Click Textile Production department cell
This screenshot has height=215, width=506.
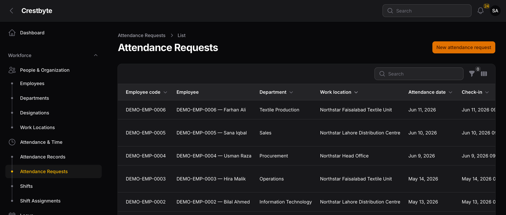tap(279, 110)
